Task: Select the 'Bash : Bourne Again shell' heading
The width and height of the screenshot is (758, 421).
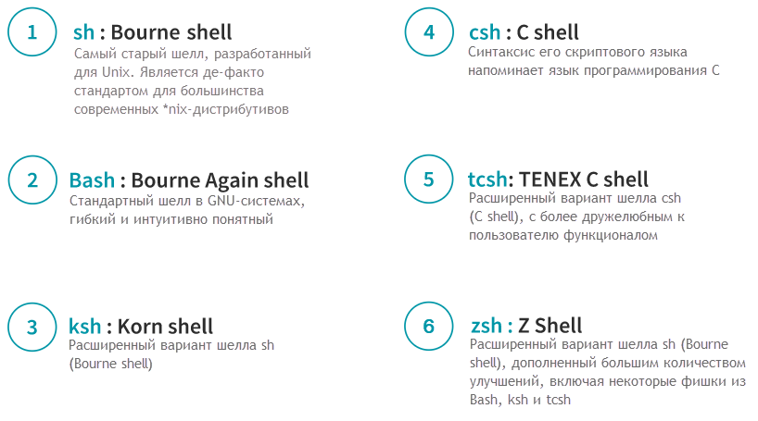Action: 189,180
